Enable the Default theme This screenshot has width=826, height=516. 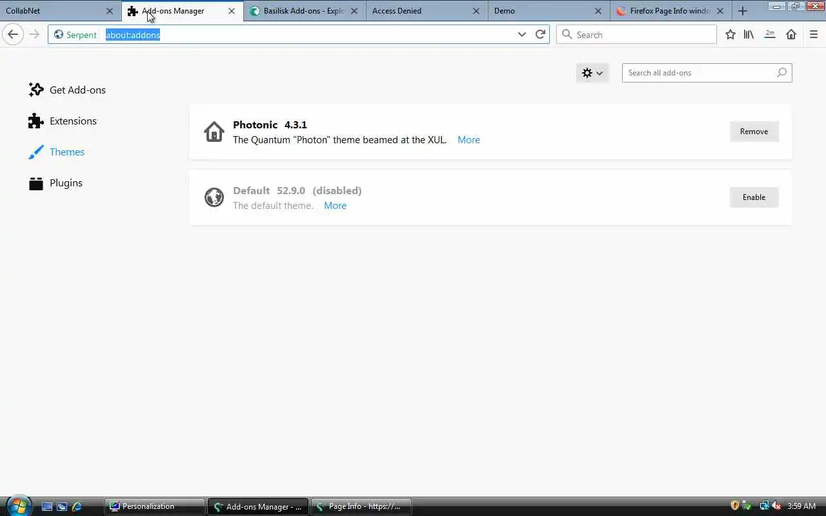[x=754, y=197]
